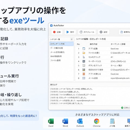The height and width of the screenshot is (130, 130).
Task: Select scenario 日次レポート作成 in list
Action: (x=61, y=44)
